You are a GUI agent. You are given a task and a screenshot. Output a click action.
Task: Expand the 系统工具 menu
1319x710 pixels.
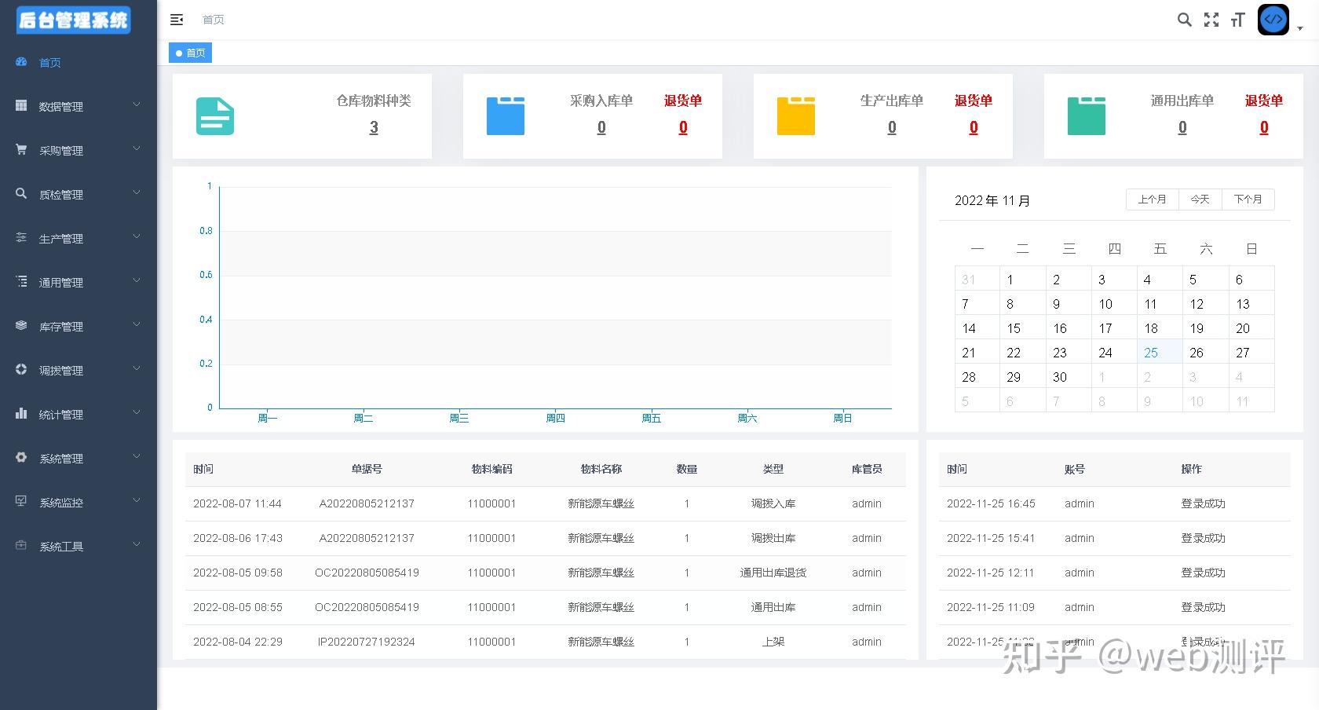pos(137,545)
